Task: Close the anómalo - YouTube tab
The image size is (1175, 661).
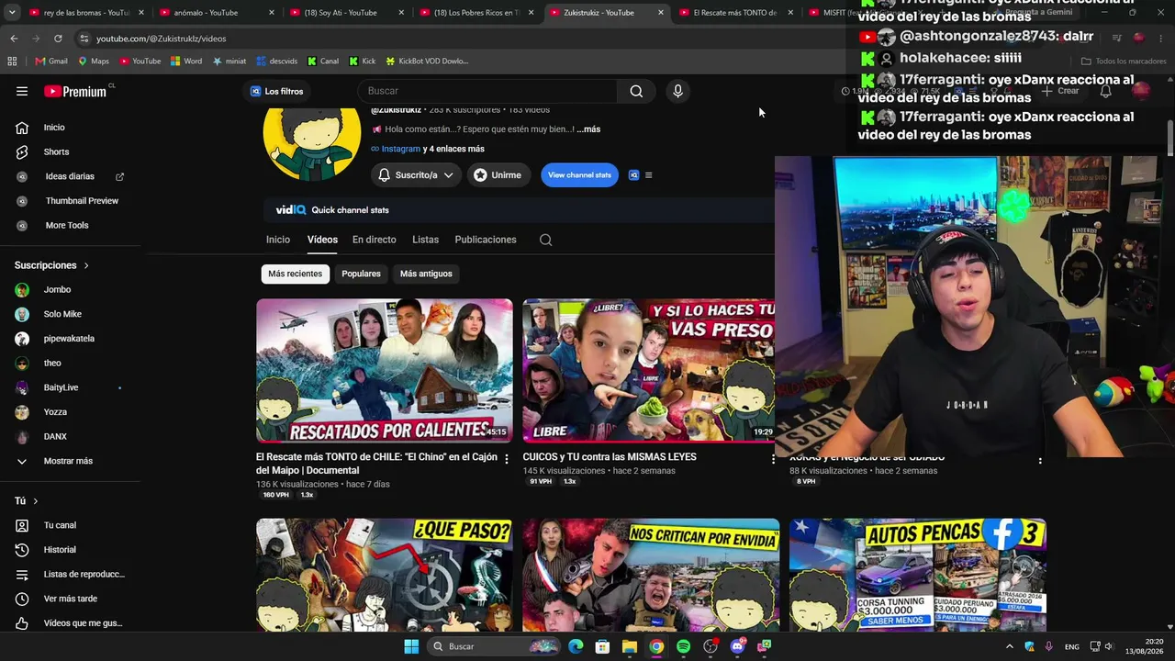Action: pos(272,13)
